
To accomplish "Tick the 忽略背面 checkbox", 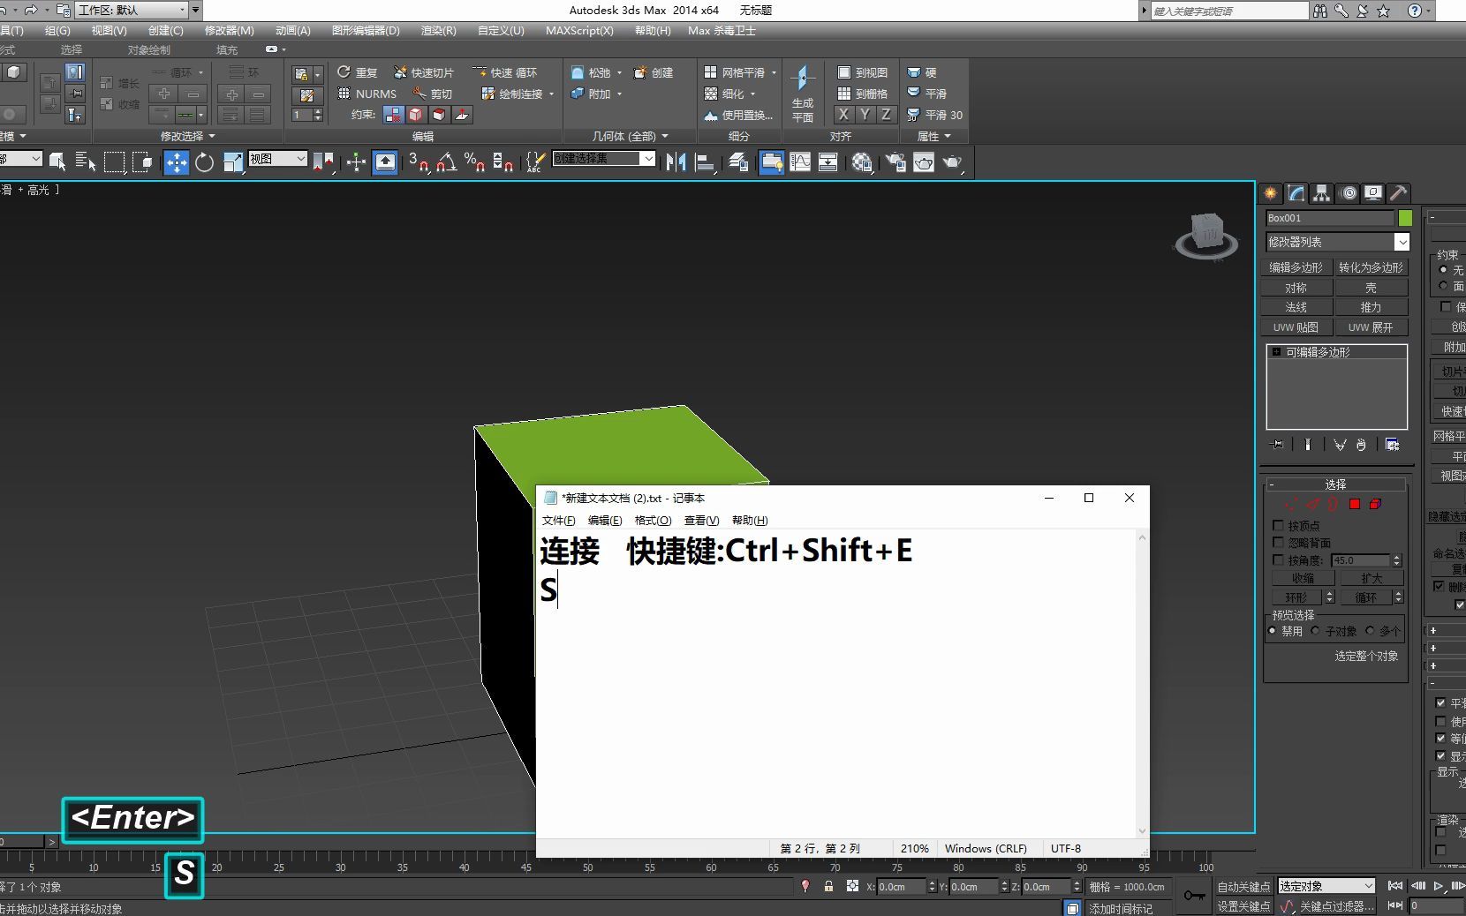I will click(x=1278, y=543).
